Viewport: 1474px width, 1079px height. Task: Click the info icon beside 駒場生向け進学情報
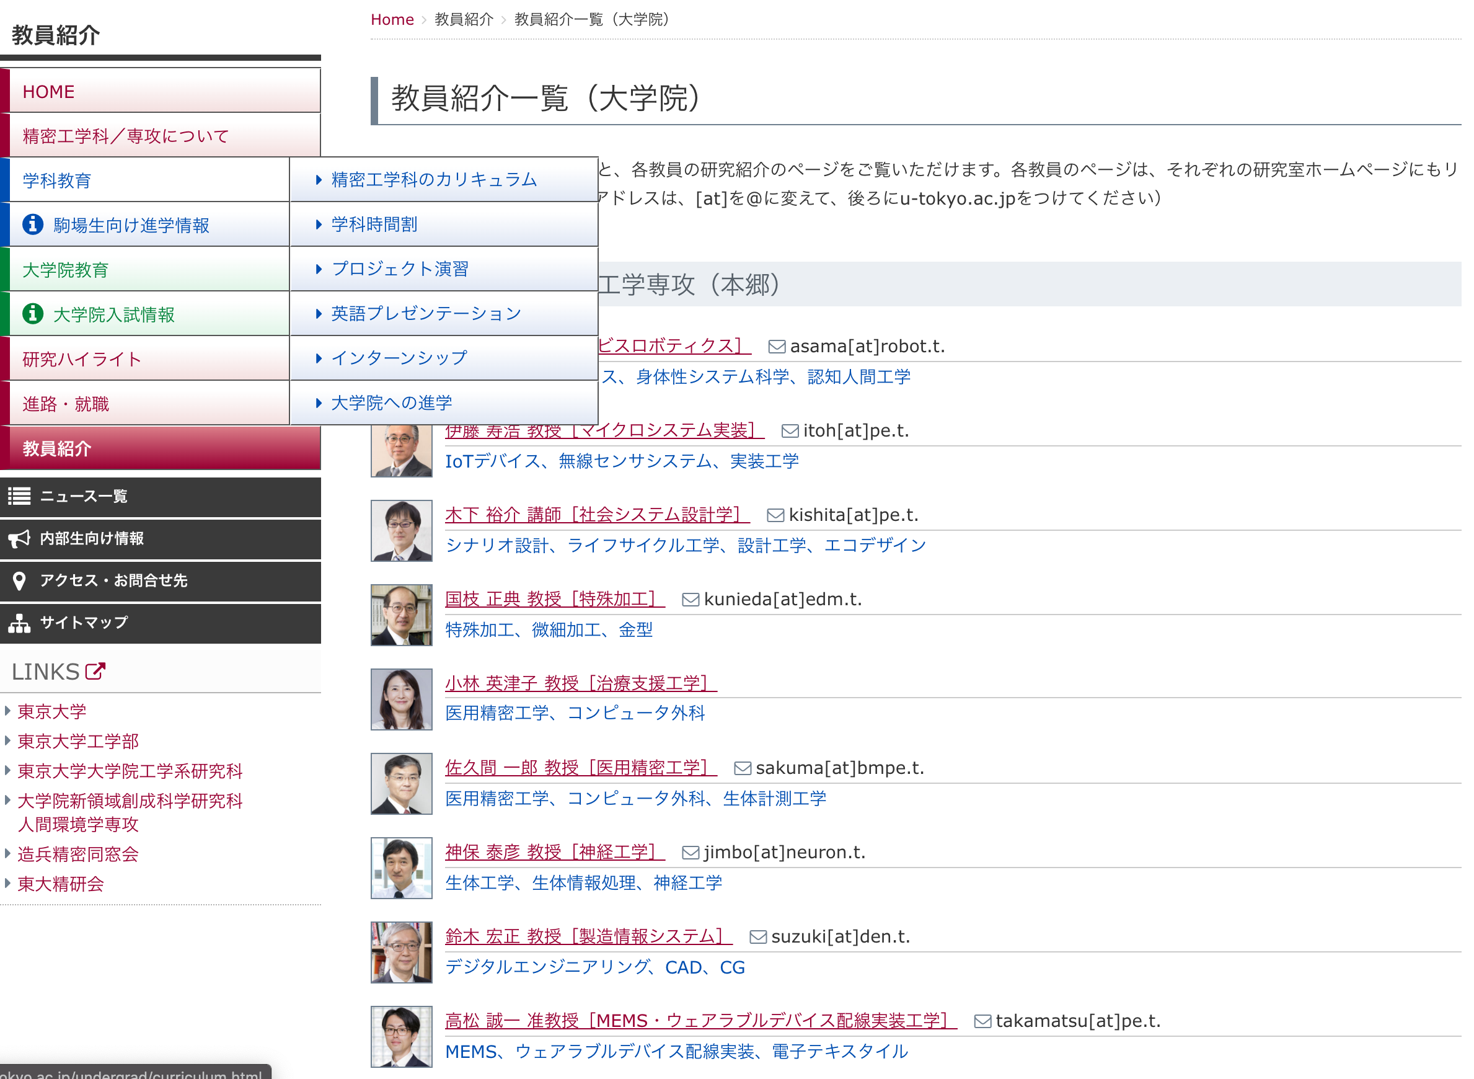[x=33, y=224]
